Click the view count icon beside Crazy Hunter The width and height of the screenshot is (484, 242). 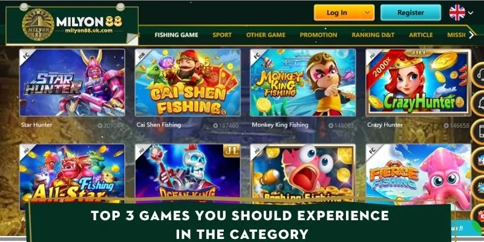click(446, 126)
